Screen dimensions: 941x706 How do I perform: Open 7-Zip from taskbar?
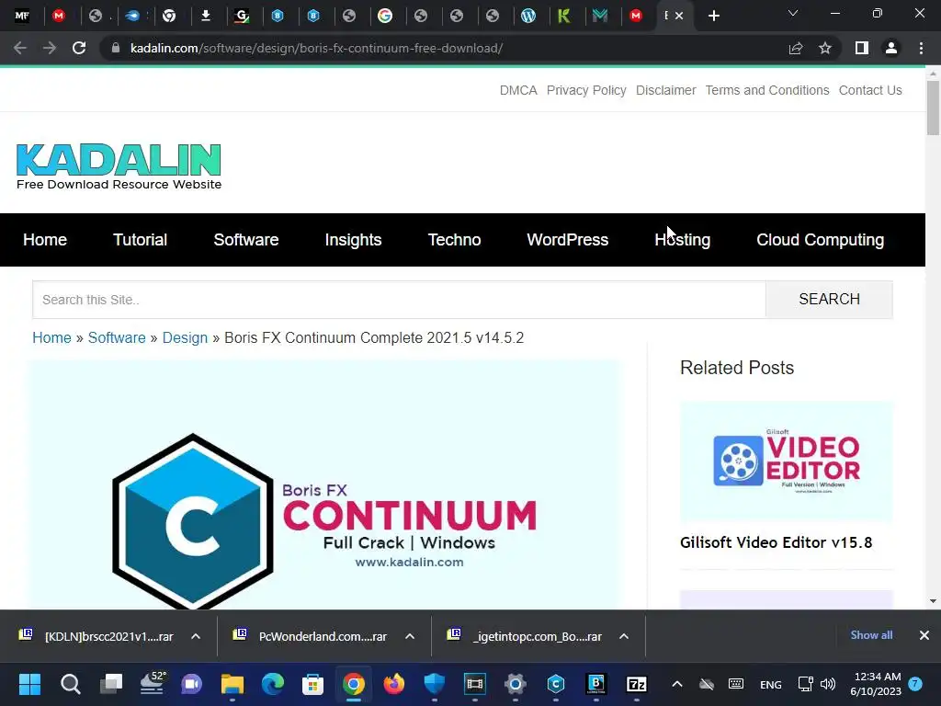coord(636,684)
